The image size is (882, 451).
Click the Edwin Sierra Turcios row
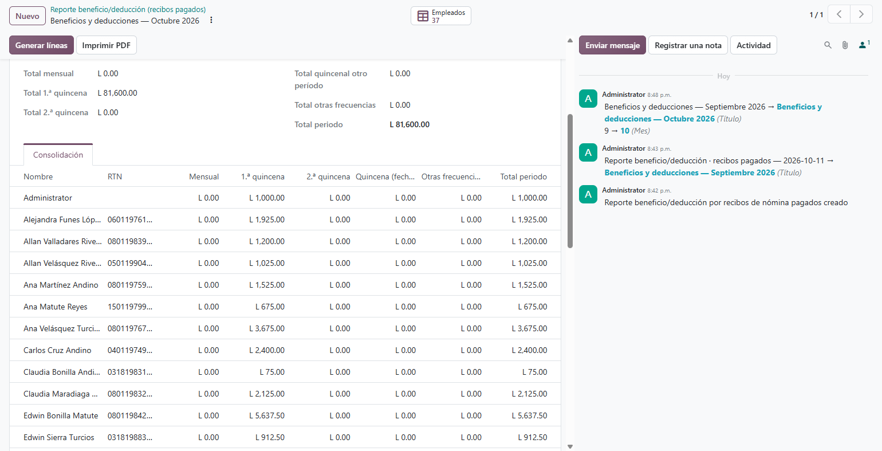click(285, 437)
